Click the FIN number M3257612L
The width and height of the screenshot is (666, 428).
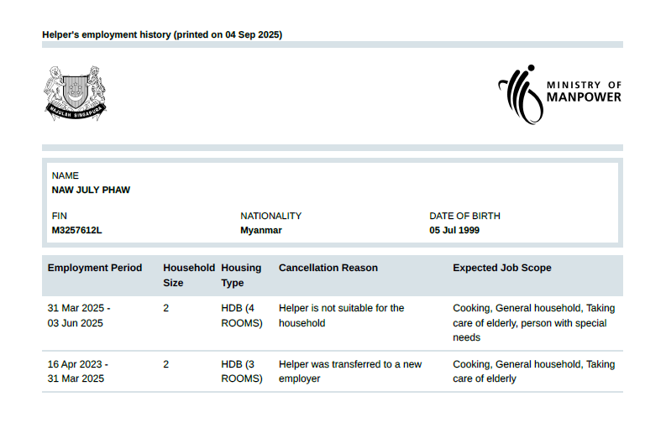click(x=77, y=230)
